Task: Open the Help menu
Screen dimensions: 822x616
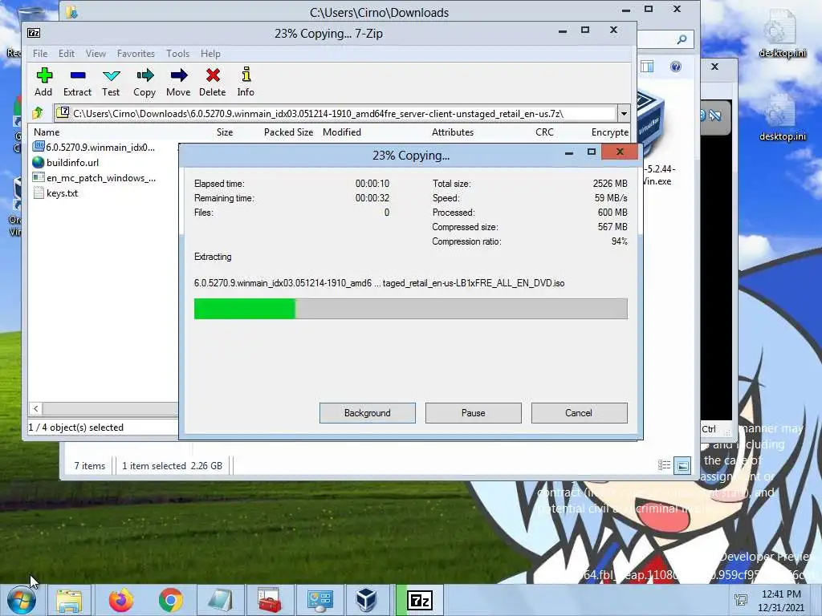Action: click(x=210, y=54)
